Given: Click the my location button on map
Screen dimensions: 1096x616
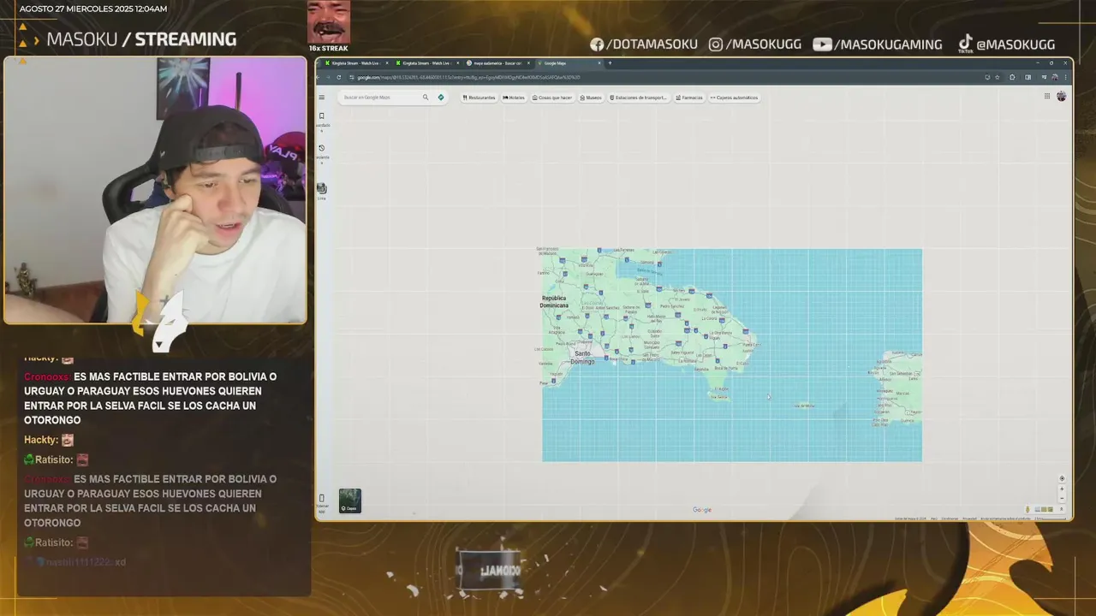Looking at the screenshot, I should point(1062,479).
